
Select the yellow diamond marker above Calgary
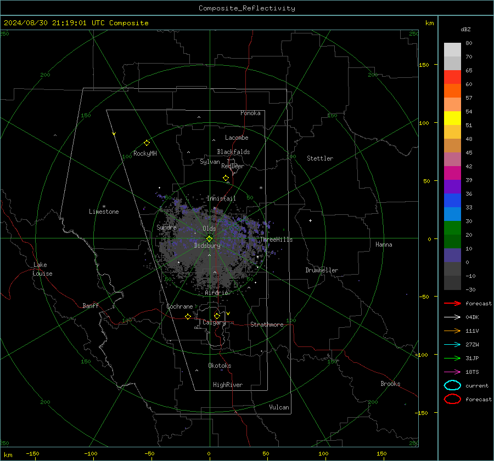pyautogui.click(x=217, y=316)
